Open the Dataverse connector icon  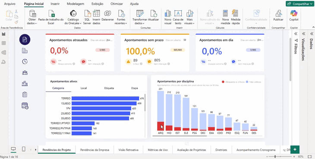pyautogui.click(x=107, y=13)
